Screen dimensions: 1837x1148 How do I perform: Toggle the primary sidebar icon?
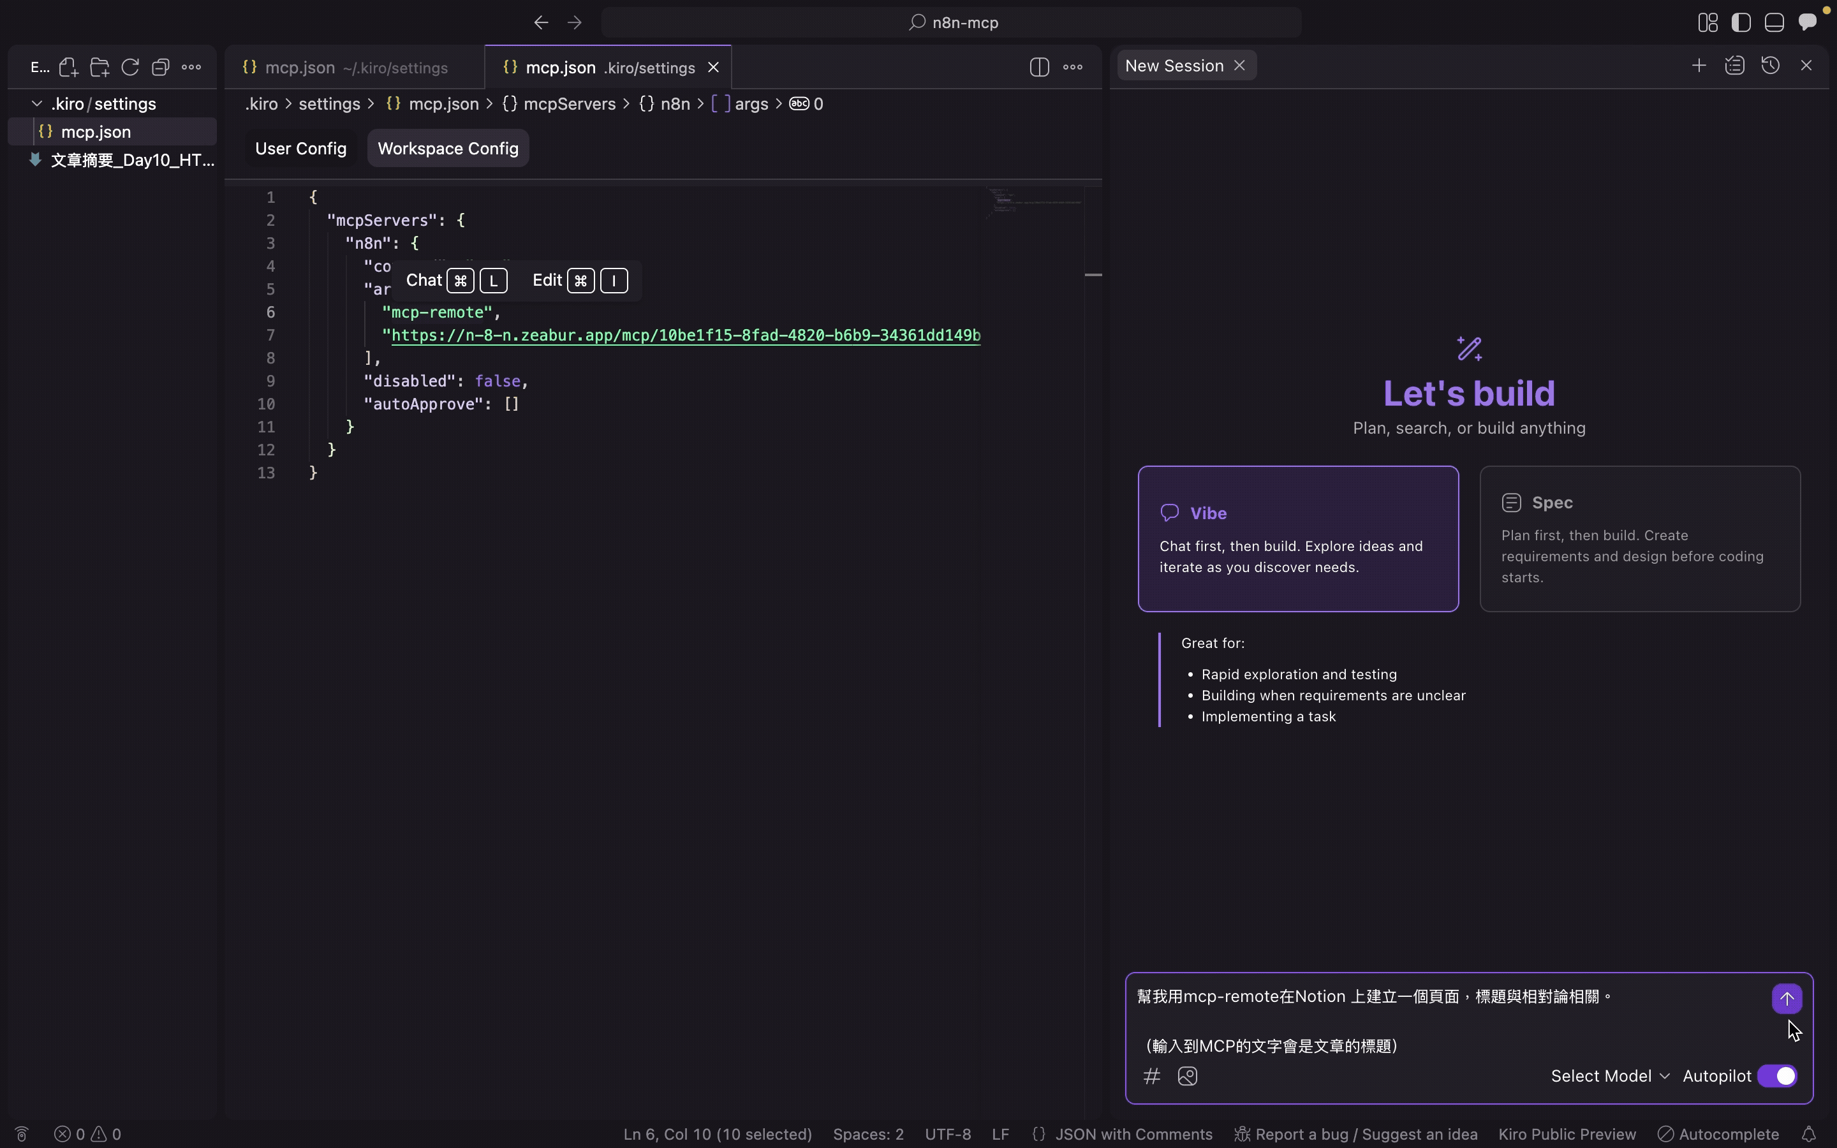[x=1741, y=23]
